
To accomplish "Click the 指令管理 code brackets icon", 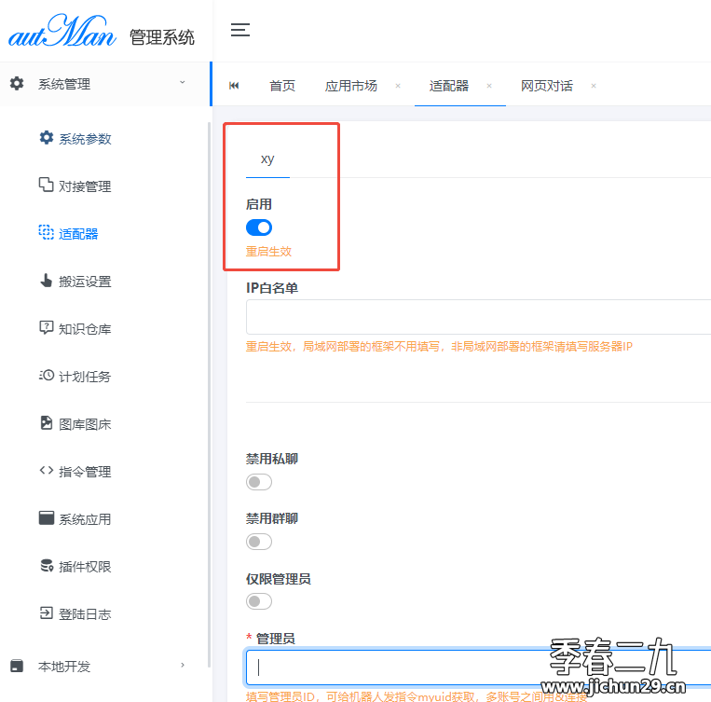I will click(x=47, y=471).
